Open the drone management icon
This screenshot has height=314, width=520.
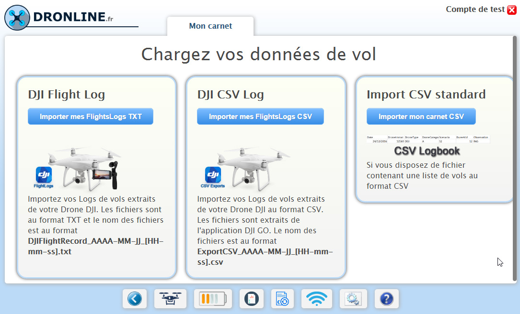coord(170,299)
